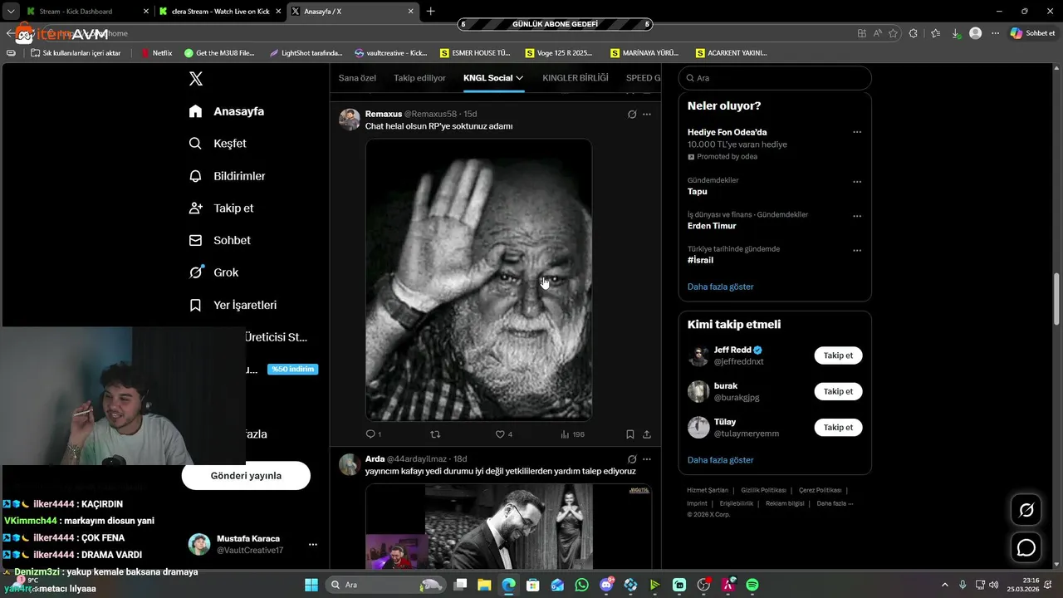Open a new browser tab

click(x=430, y=12)
